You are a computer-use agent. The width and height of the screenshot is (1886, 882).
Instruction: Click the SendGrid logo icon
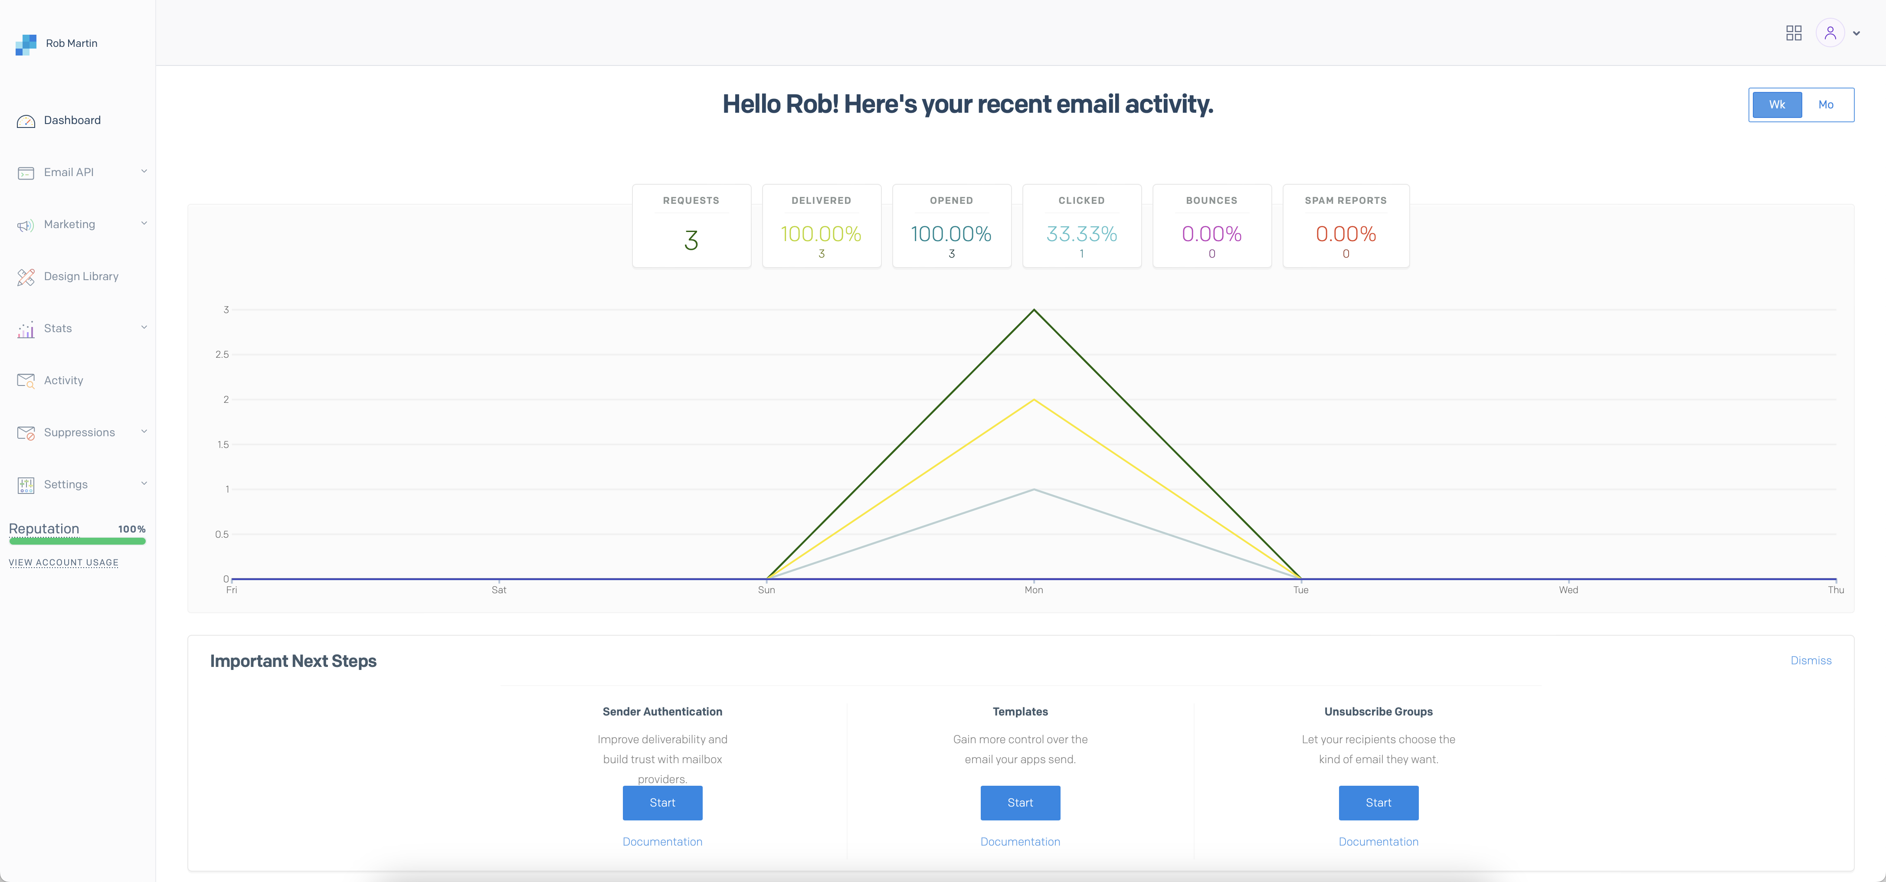click(26, 44)
